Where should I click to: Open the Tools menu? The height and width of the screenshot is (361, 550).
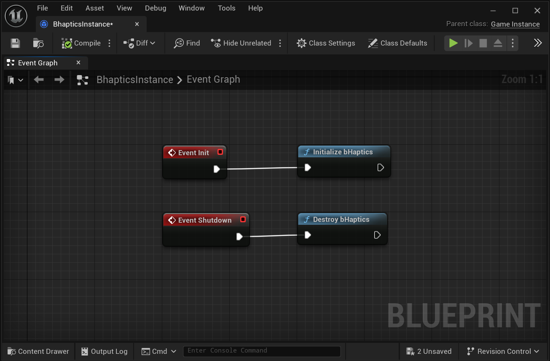coord(227,8)
